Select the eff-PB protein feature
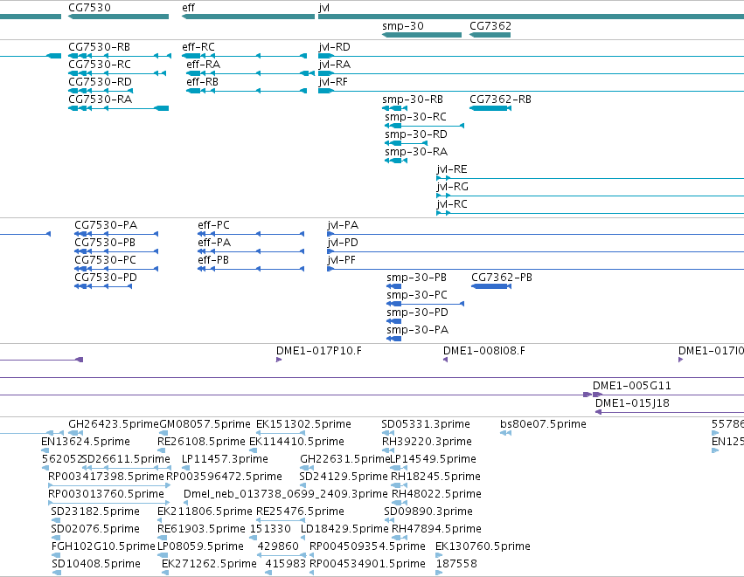Image resolution: width=744 pixels, height=577 pixels. [x=251, y=269]
